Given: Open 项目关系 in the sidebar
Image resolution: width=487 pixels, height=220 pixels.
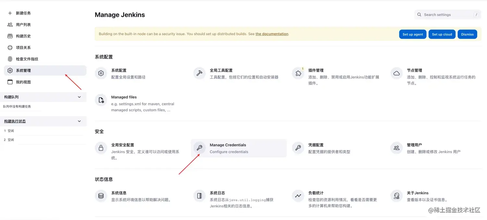Looking at the screenshot, I should click(x=23, y=47).
